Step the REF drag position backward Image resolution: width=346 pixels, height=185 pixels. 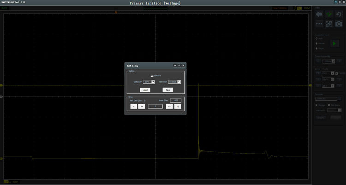(142, 106)
